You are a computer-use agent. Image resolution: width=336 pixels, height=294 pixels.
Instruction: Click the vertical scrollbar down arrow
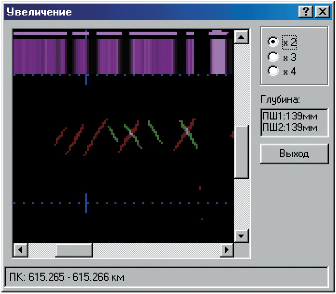coord(241,235)
